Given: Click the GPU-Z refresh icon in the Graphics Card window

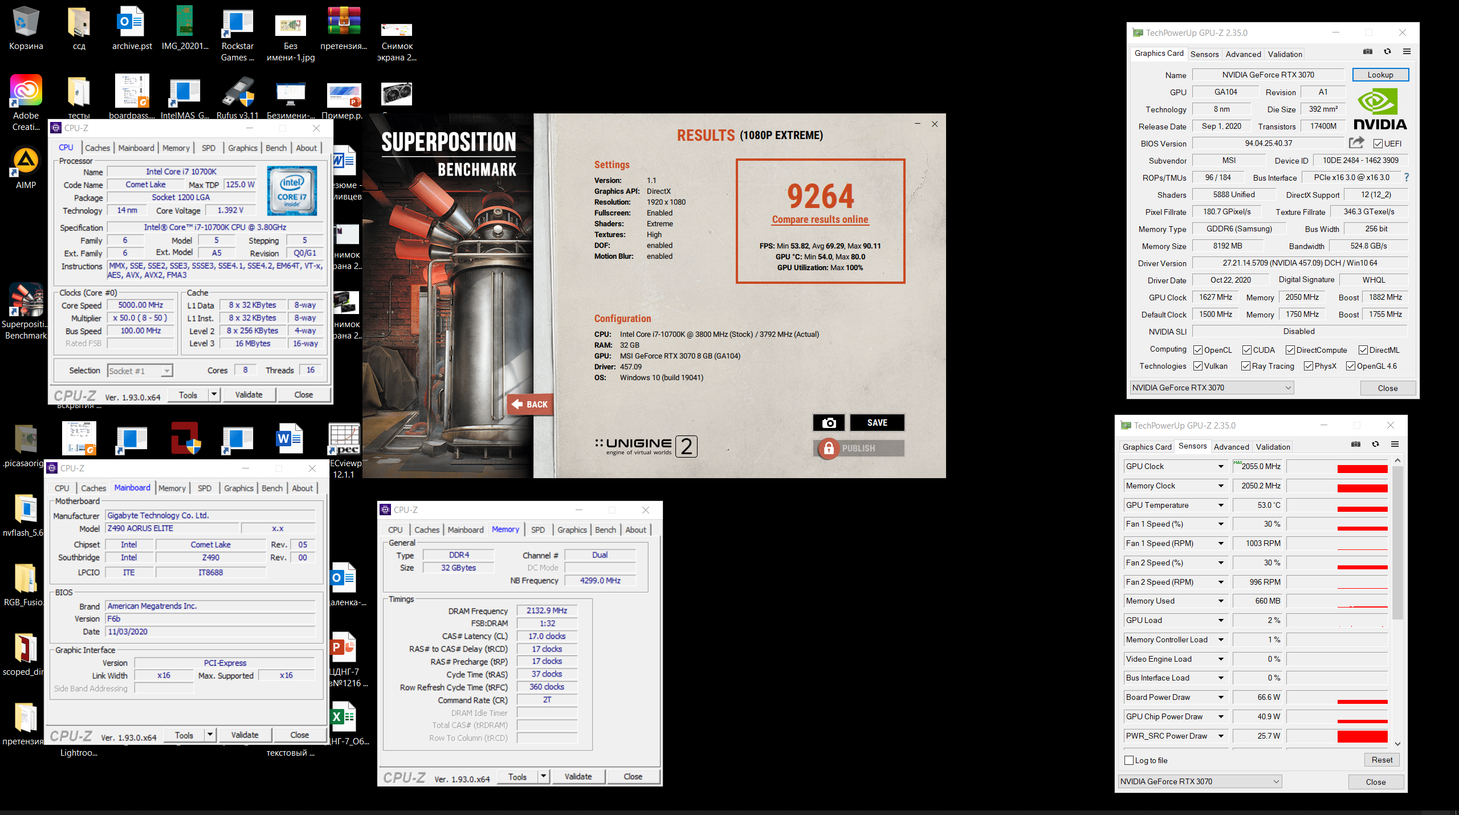Looking at the screenshot, I should pyautogui.click(x=1387, y=51).
